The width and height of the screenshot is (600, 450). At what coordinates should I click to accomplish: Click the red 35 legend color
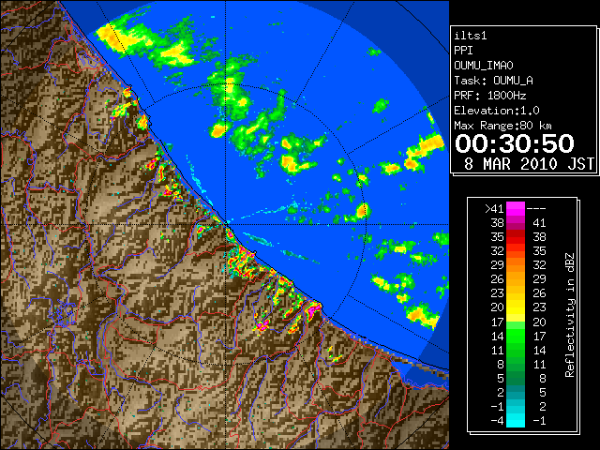[516, 236]
